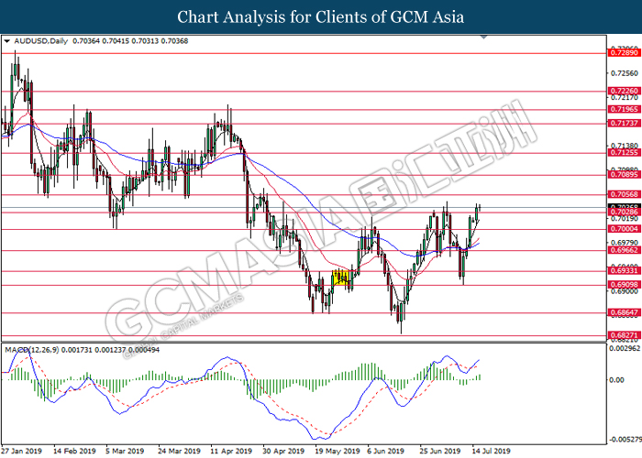This screenshot has width=642, height=458.
Task: Select the 11 Apr 2019 date marker
Action: click(x=232, y=452)
